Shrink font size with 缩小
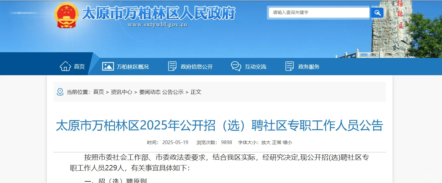 coord(287,142)
